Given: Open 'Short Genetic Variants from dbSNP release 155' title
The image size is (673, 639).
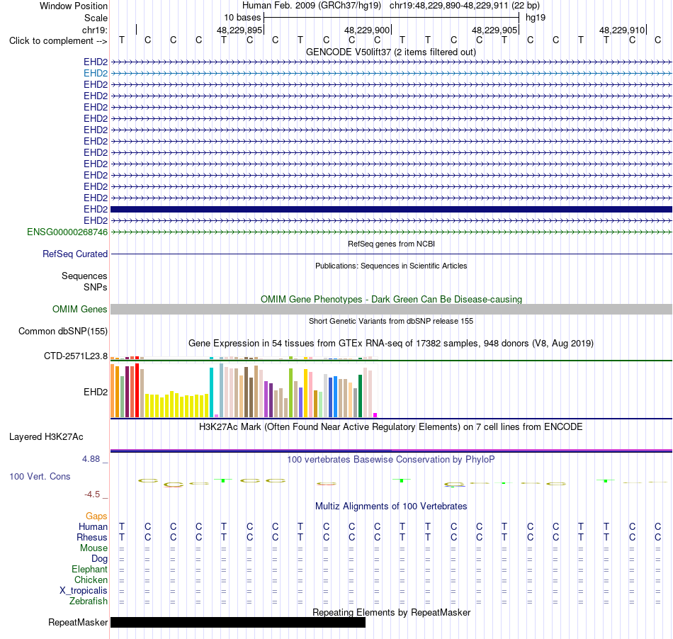Looking at the screenshot, I should click(391, 321).
